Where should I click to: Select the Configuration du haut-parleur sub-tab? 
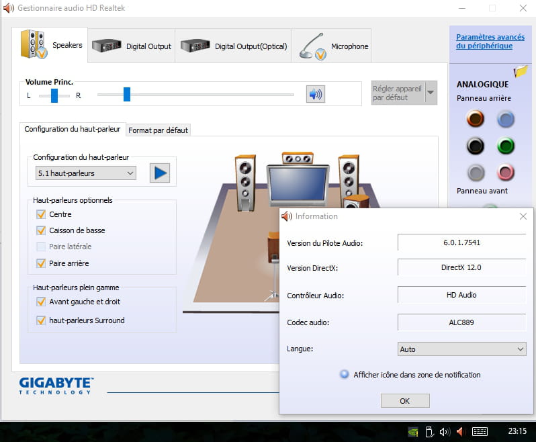point(73,129)
